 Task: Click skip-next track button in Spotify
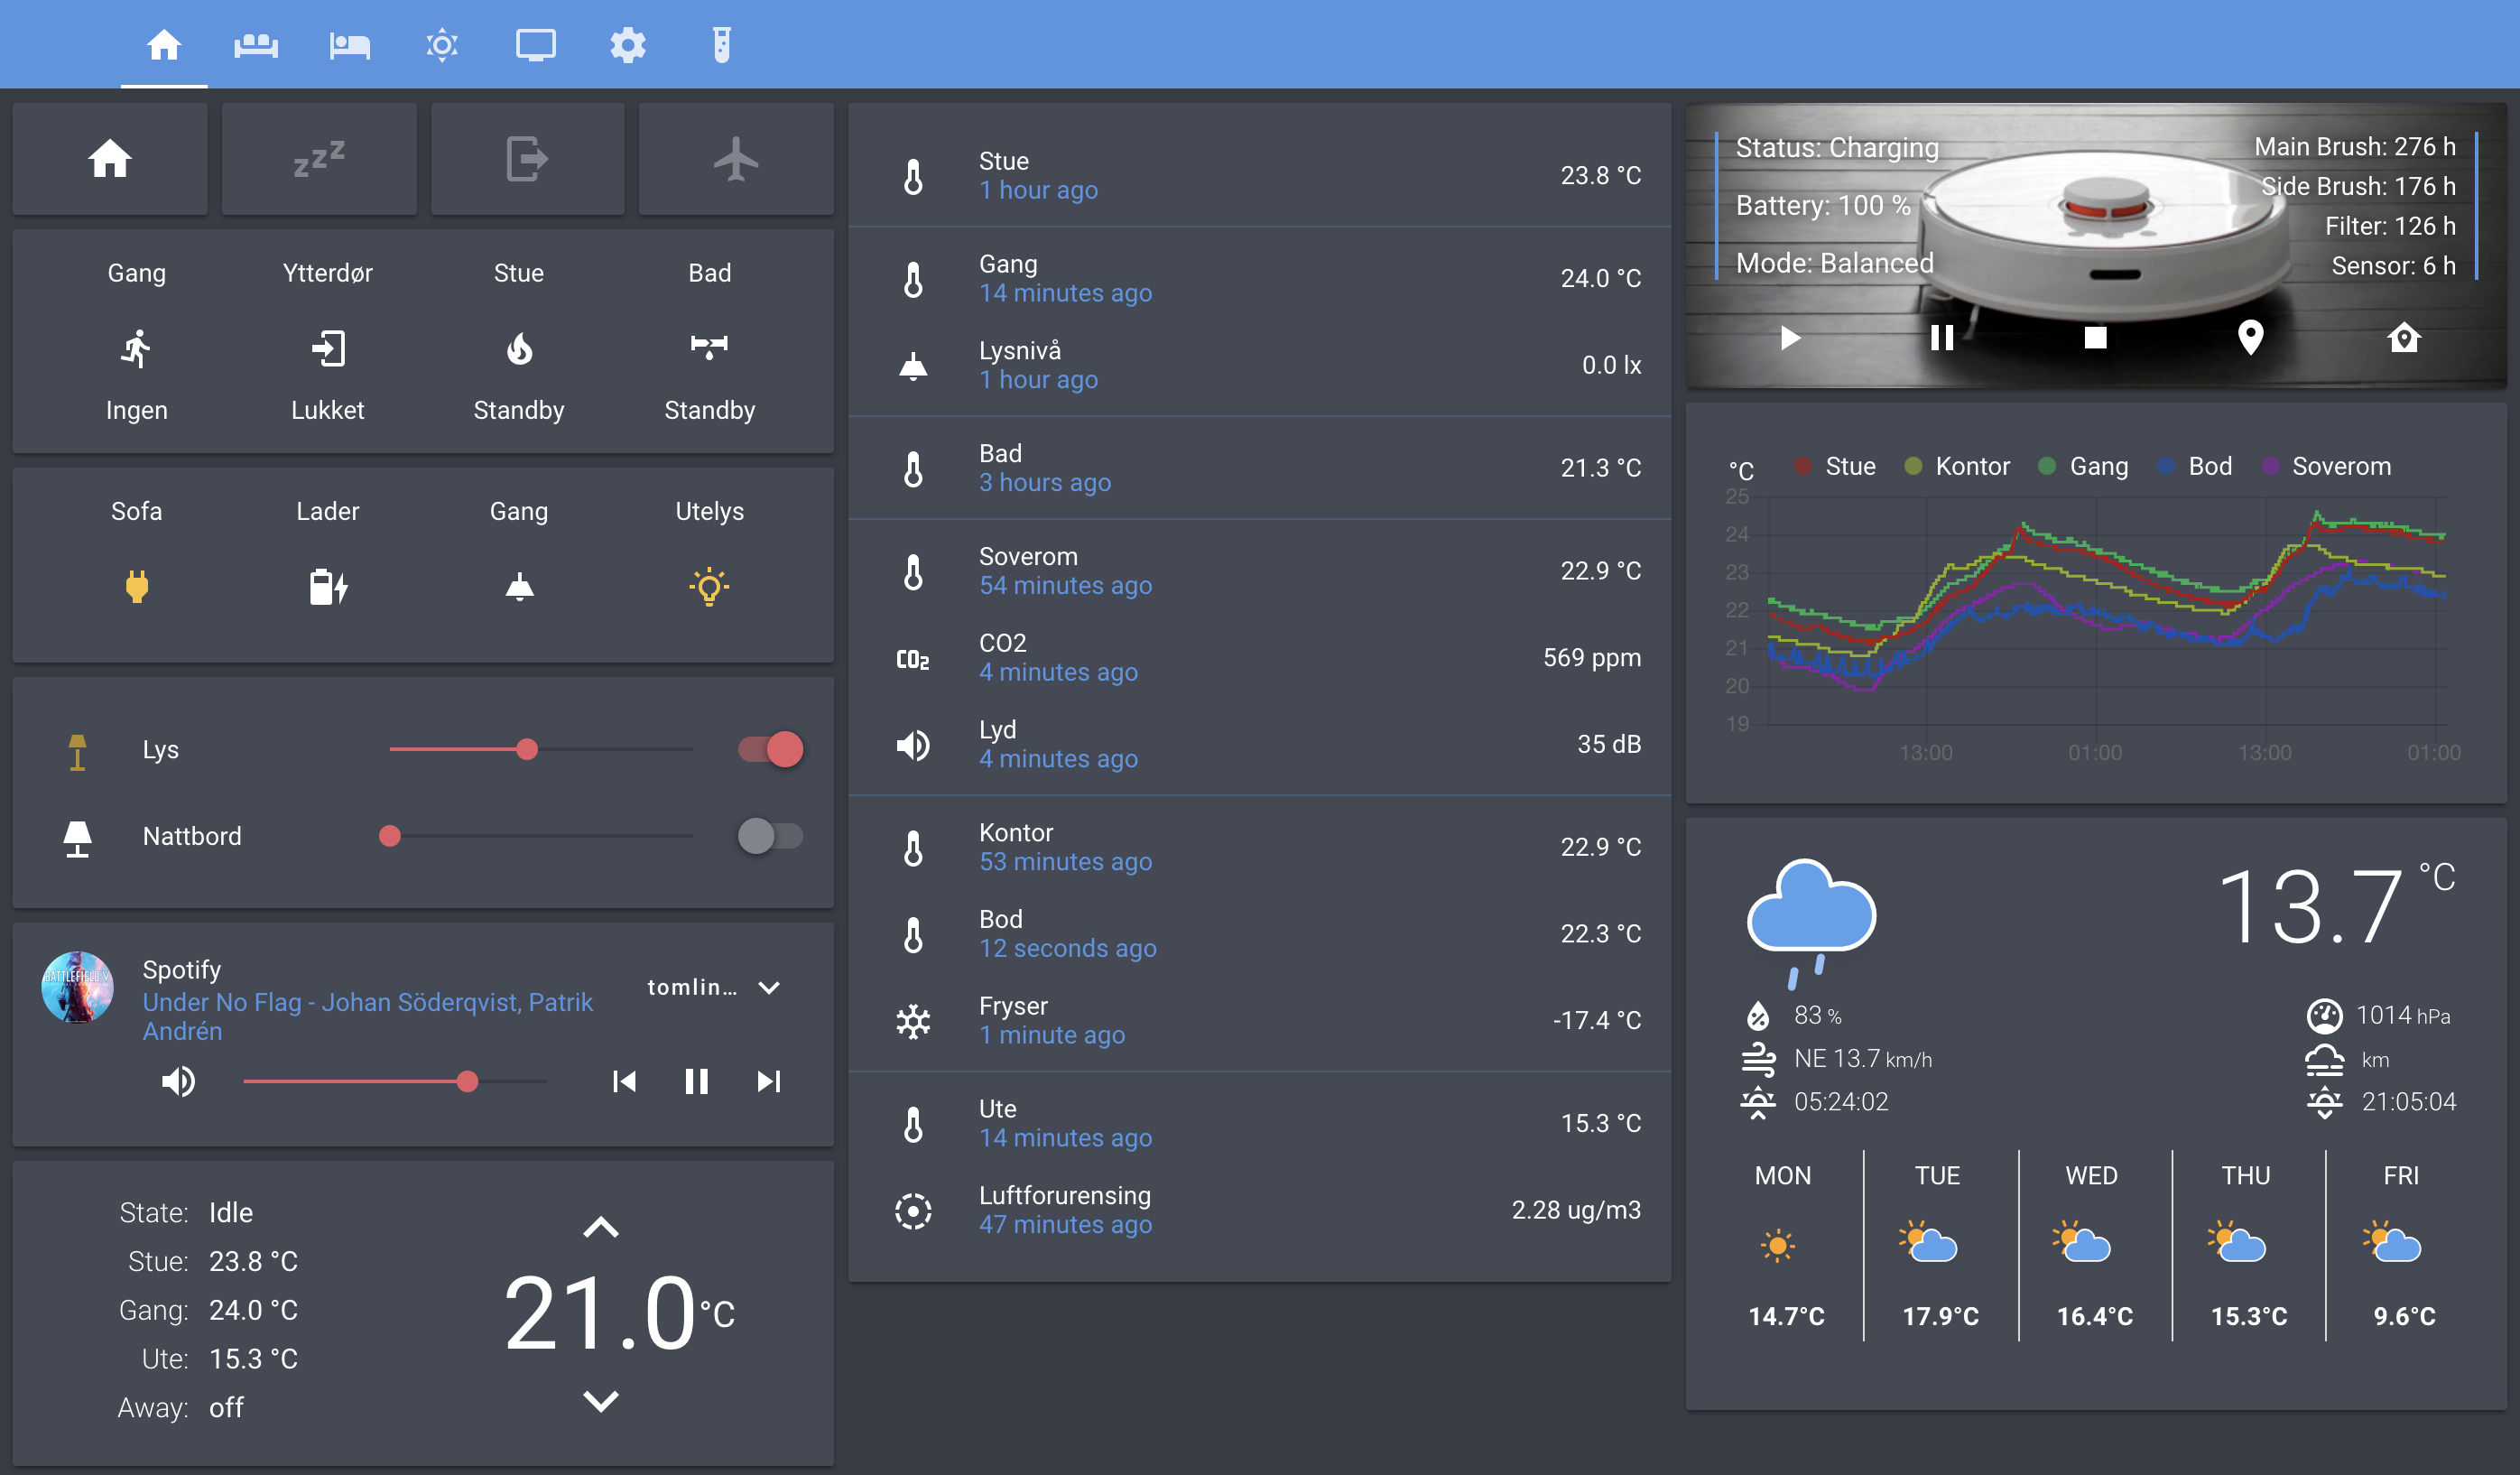point(767,1080)
